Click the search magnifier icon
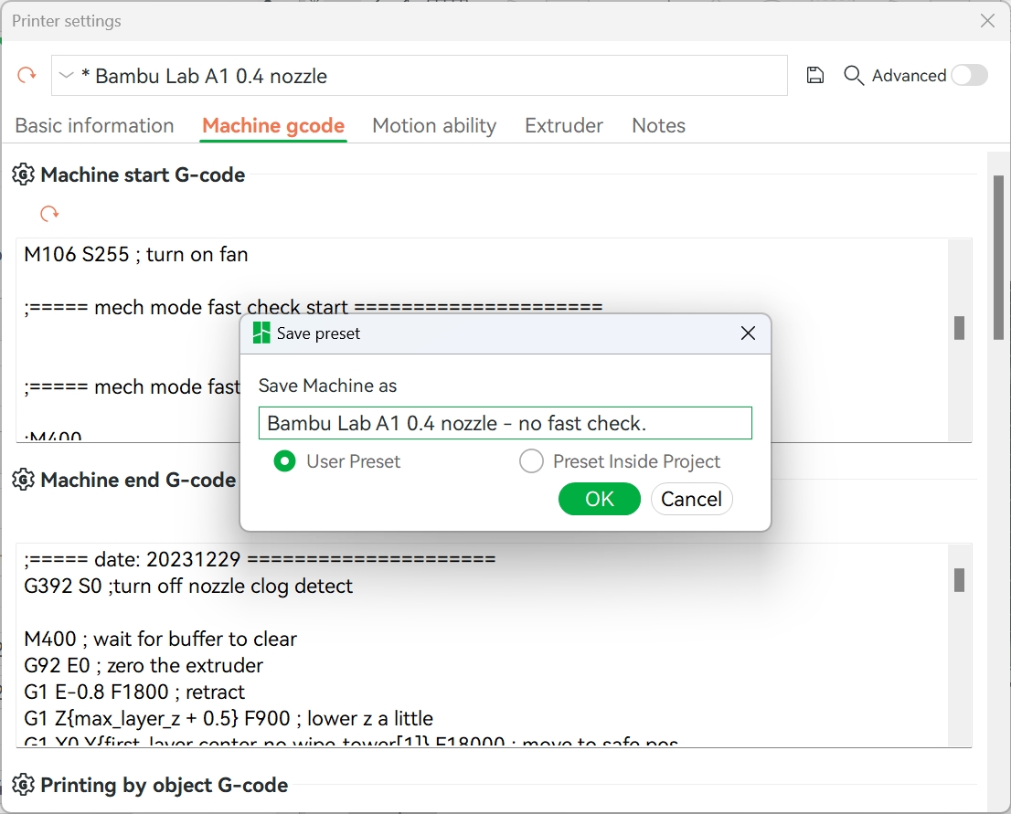Screen dimensions: 1011x814 (854, 76)
